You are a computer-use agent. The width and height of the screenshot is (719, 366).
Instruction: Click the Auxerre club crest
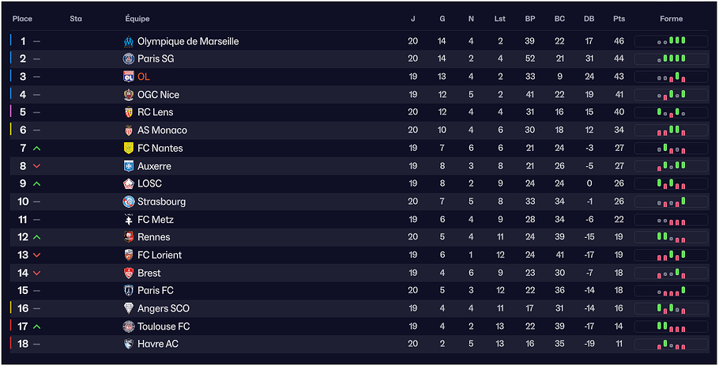coord(129,166)
